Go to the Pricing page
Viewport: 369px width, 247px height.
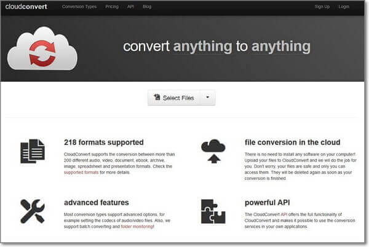(x=112, y=7)
